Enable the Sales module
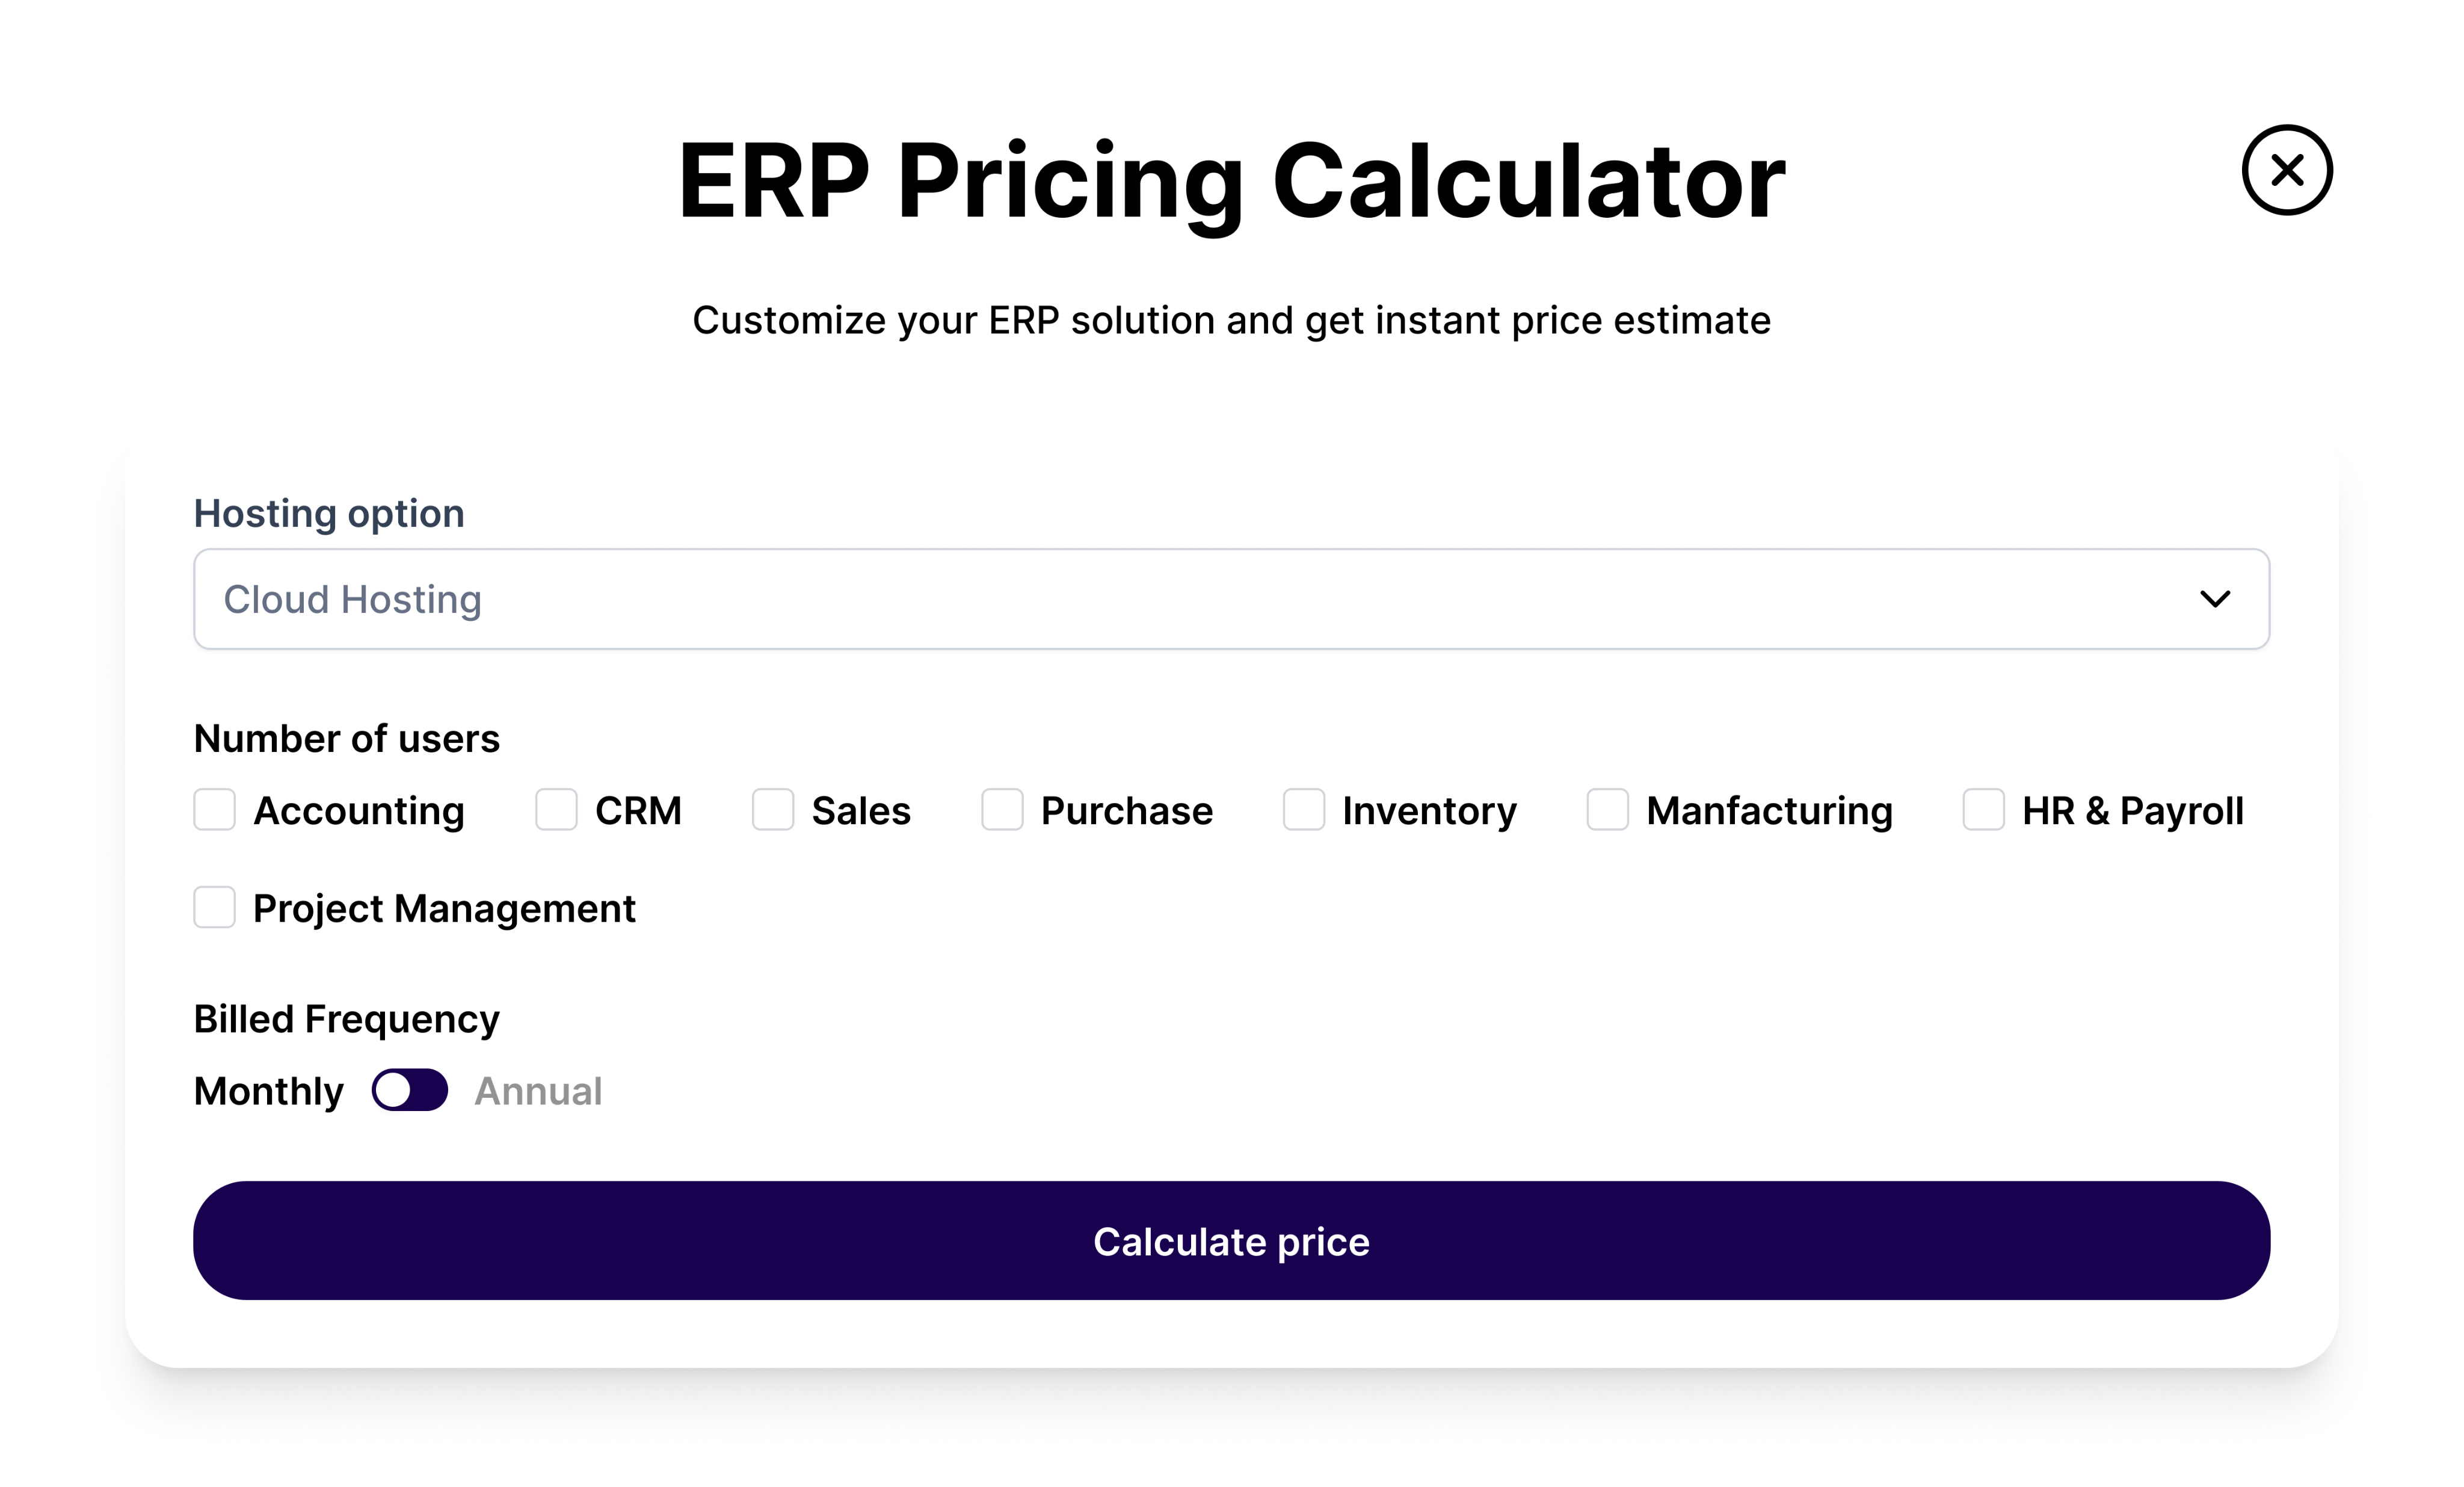2464x1487 pixels. coord(772,810)
